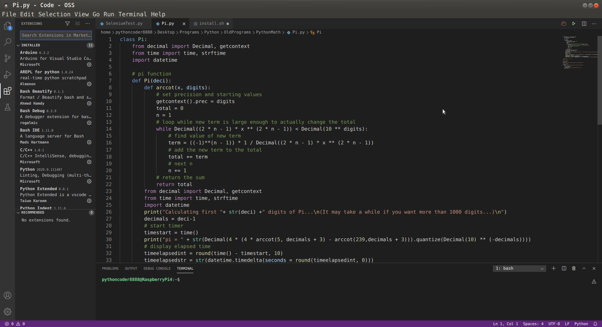
Task: Open the Run menu
Action: 109,14
